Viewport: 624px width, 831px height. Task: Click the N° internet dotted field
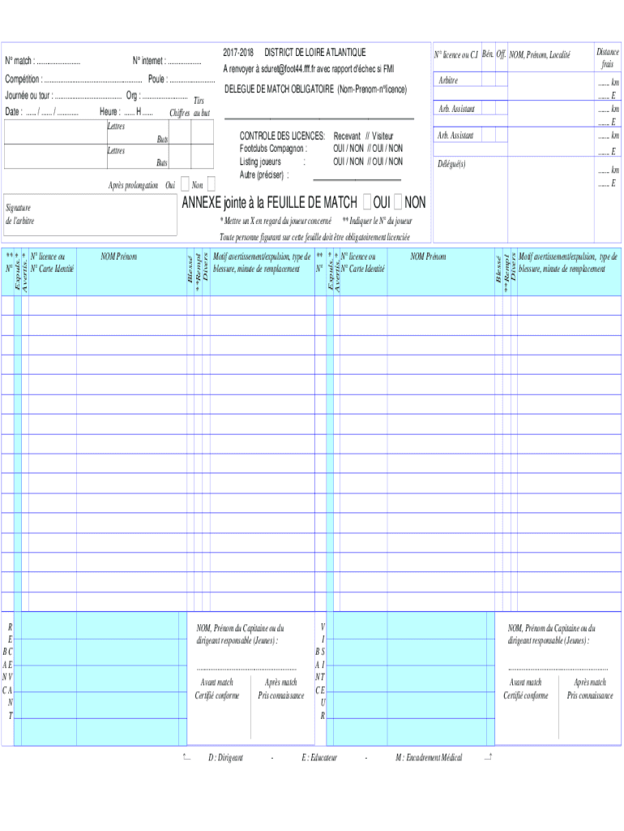click(184, 62)
